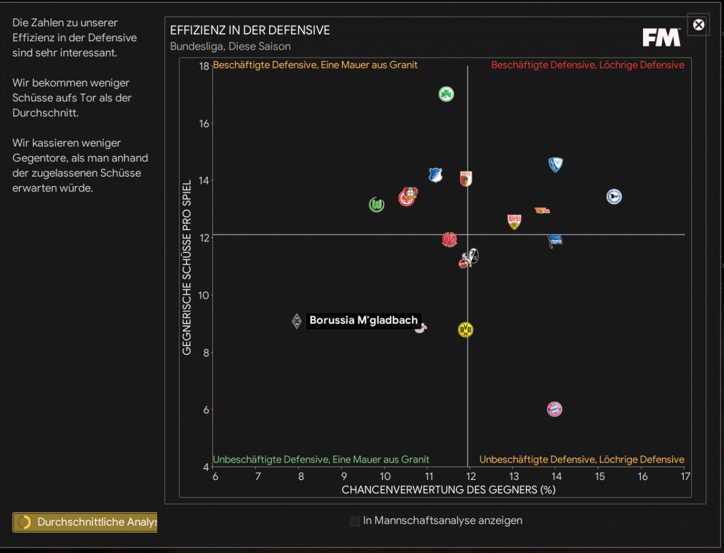Select the Hertha BSC flag logo

(555, 242)
